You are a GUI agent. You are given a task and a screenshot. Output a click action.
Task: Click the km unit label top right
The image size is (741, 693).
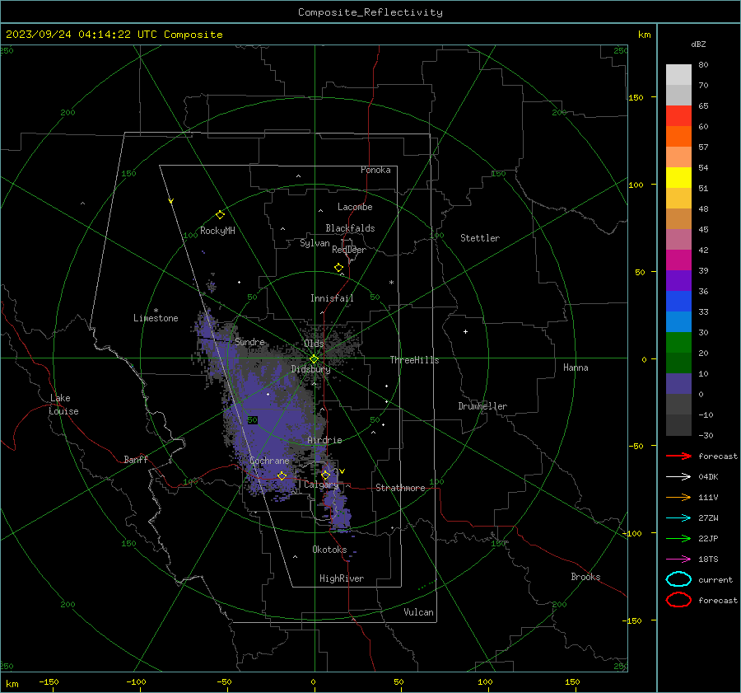point(644,35)
